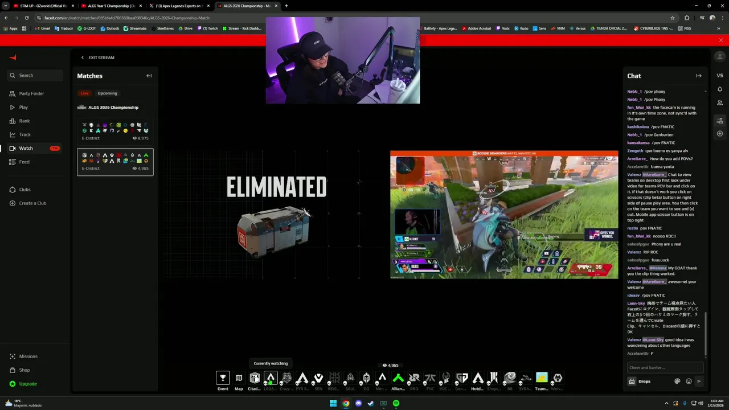Close the red notification banner

pos(720,40)
